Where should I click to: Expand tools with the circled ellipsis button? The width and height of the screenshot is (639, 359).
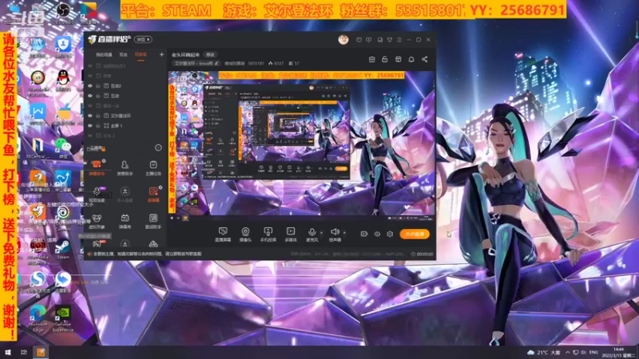point(158,148)
